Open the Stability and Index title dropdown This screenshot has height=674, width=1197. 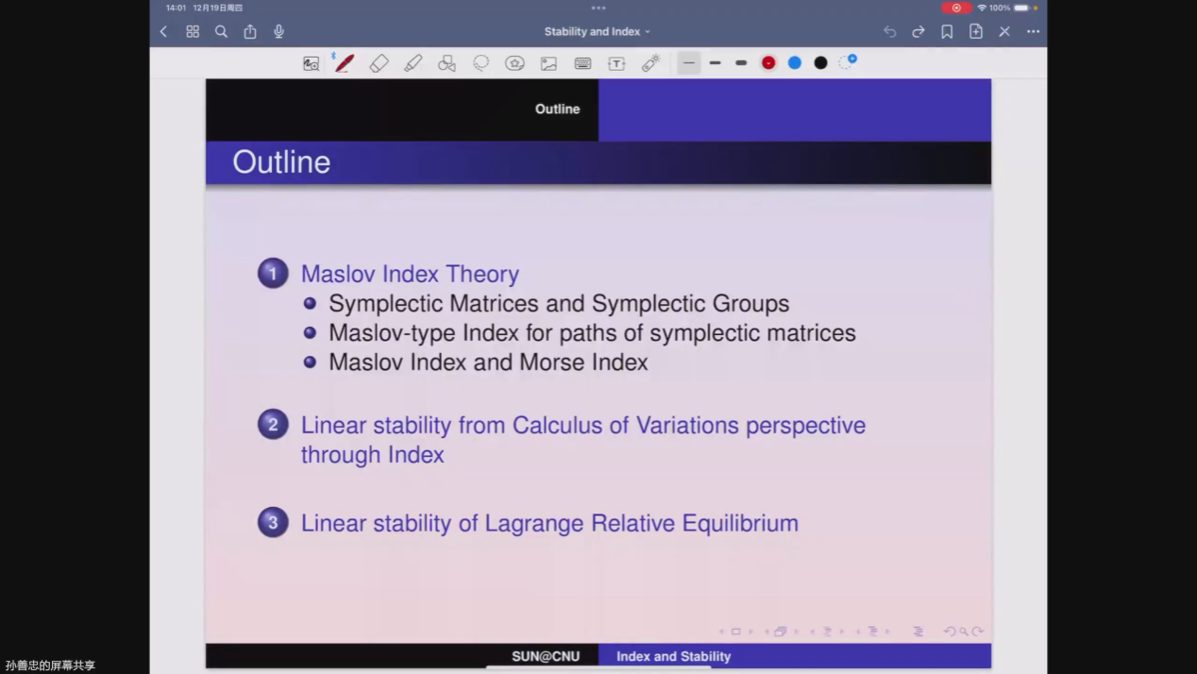coord(597,31)
